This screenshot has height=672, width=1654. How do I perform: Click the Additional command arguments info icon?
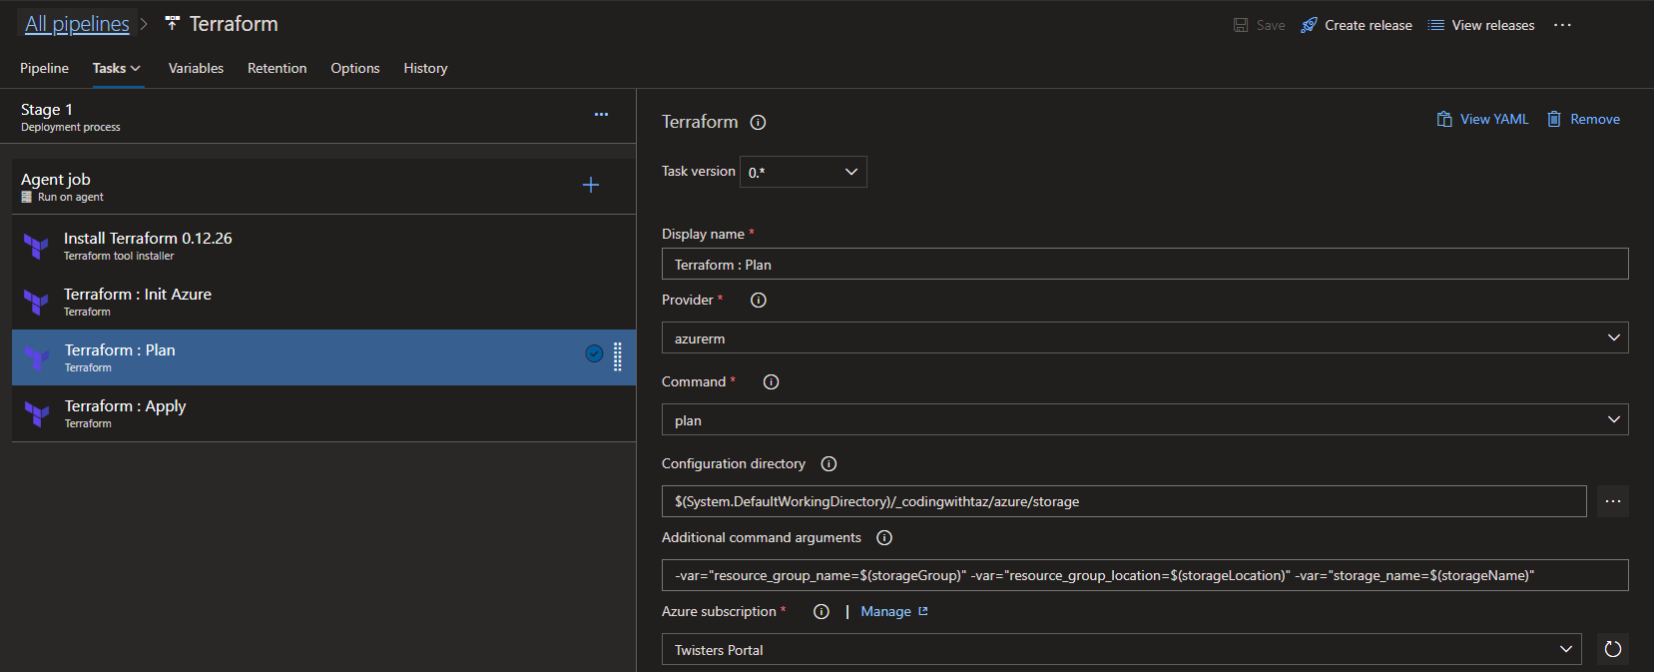pyautogui.click(x=884, y=538)
